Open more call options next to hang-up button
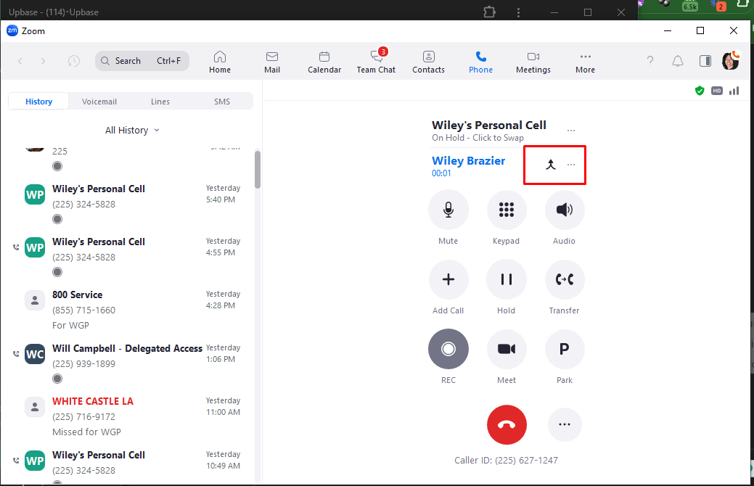 pyautogui.click(x=565, y=424)
